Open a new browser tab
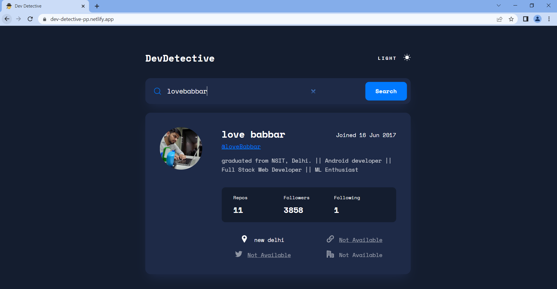This screenshot has height=289, width=557. tap(97, 6)
